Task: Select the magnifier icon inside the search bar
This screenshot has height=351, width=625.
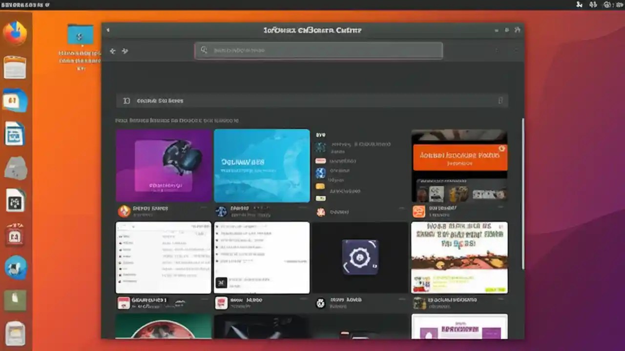Action: point(204,50)
